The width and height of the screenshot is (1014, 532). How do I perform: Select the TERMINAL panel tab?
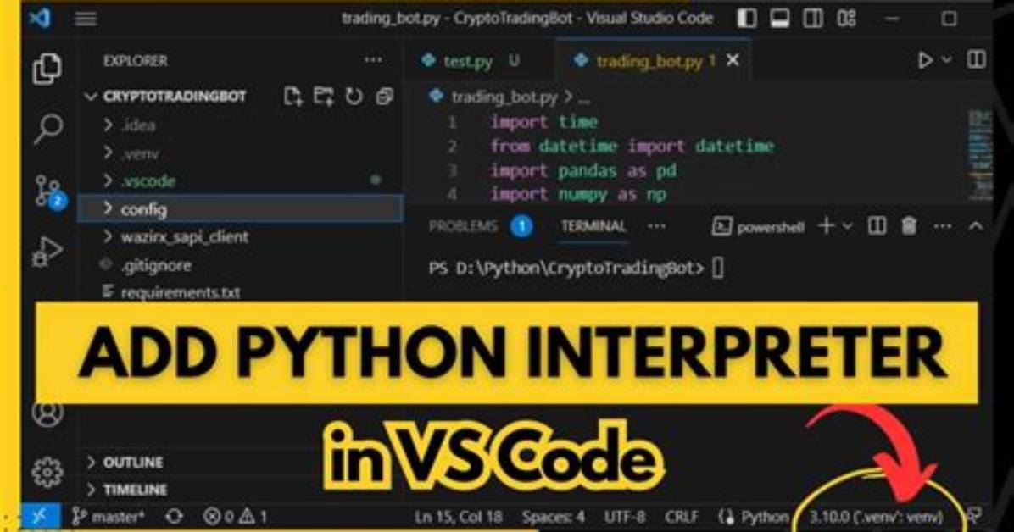(593, 226)
